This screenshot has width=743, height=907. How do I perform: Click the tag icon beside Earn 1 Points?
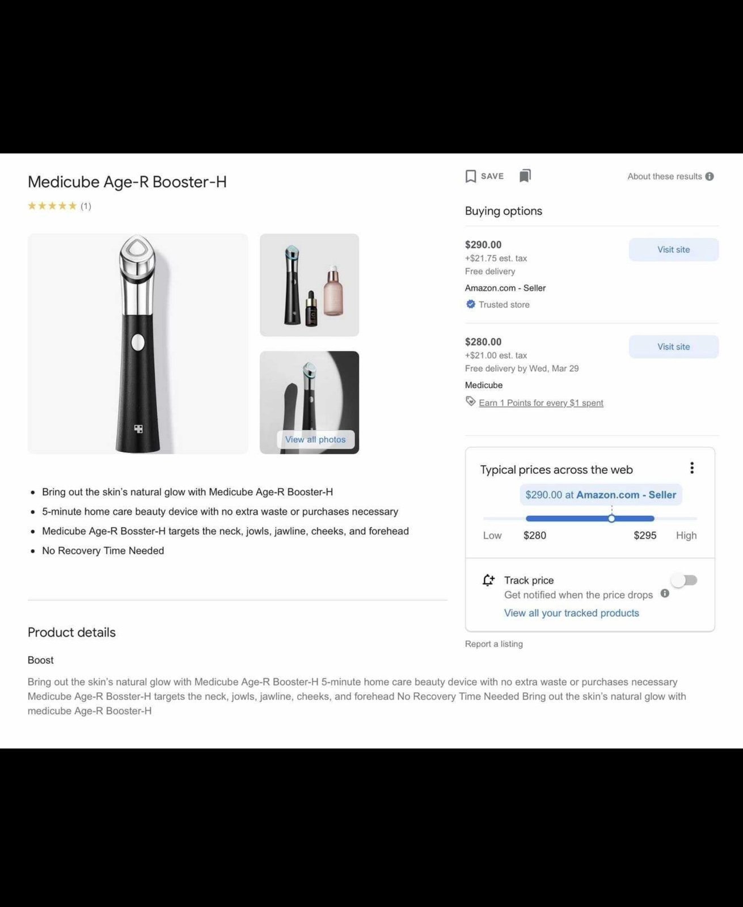pos(470,401)
